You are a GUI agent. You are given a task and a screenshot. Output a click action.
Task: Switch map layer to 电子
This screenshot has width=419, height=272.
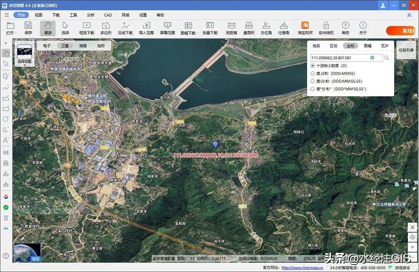click(x=47, y=46)
